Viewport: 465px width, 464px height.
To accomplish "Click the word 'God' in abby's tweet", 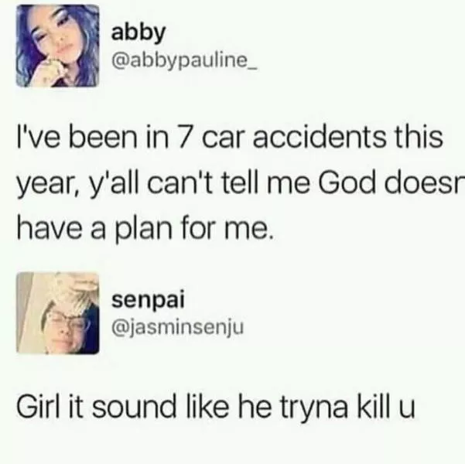I will [x=349, y=182].
